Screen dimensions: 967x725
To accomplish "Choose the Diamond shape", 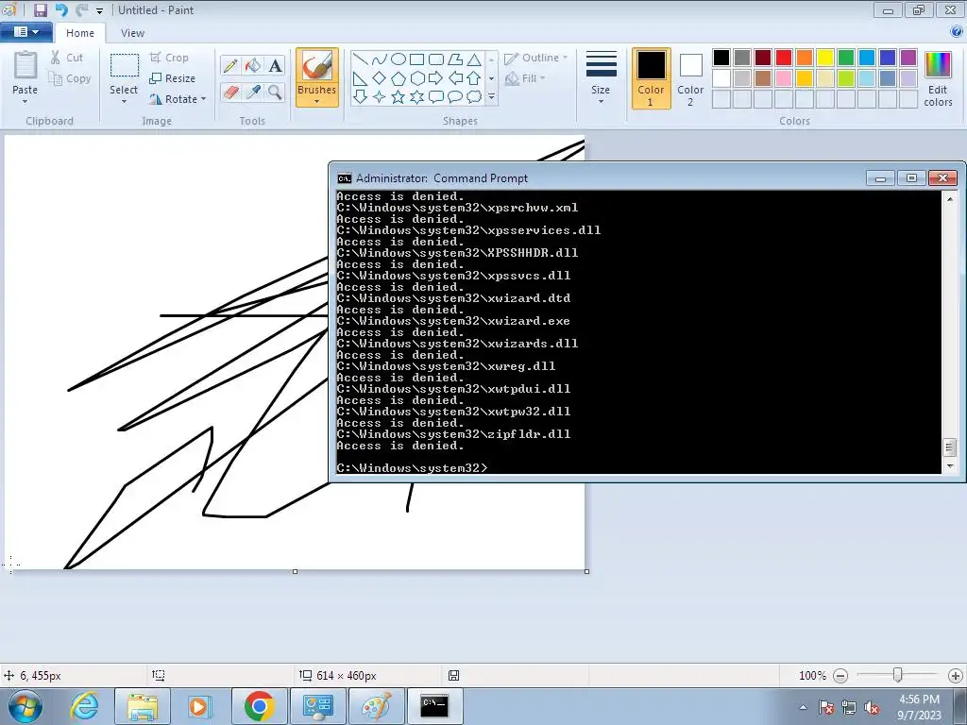I will click(380, 78).
